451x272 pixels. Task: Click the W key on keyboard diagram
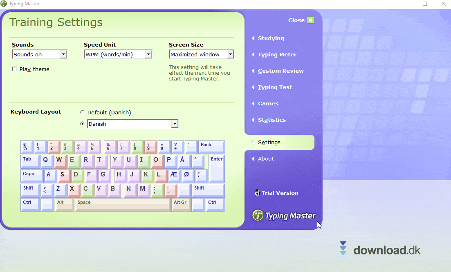(x=61, y=161)
